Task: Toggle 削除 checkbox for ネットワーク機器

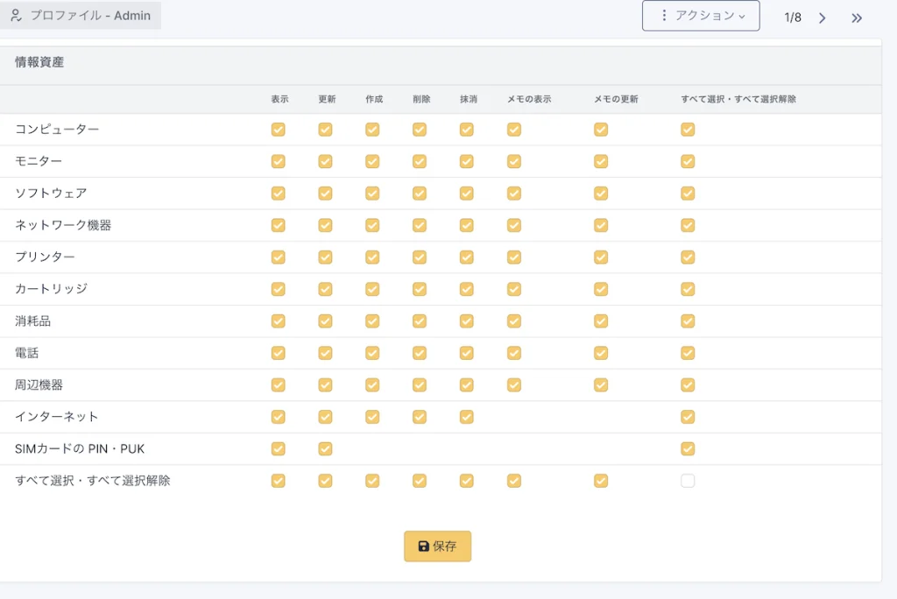Action: click(420, 225)
